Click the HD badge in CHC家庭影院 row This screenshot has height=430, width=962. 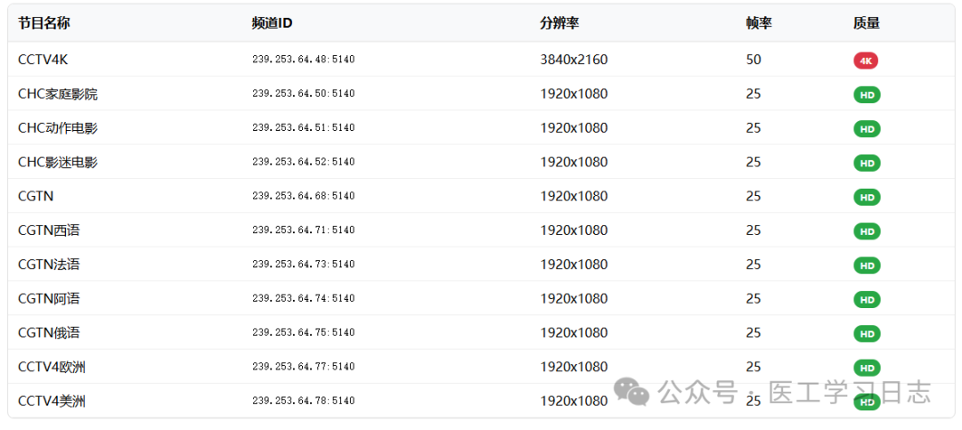click(x=866, y=94)
